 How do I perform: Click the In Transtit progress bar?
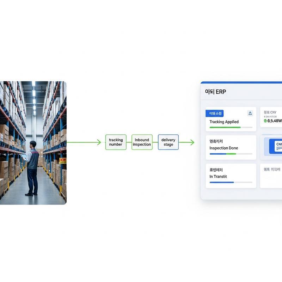(231, 182)
